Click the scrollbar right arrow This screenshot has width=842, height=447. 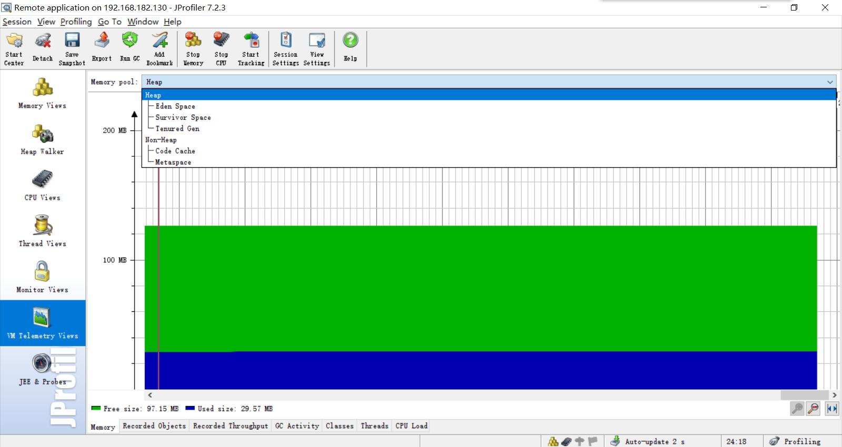point(834,395)
